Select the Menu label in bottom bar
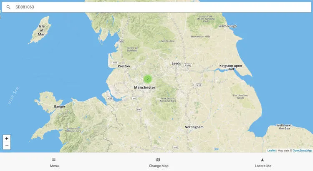The height and width of the screenshot is (171, 313). pyautogui.click(x=54, y=166)
